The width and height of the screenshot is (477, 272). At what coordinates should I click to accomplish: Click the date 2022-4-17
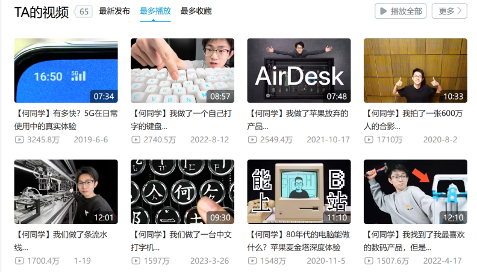coord(443,261)
